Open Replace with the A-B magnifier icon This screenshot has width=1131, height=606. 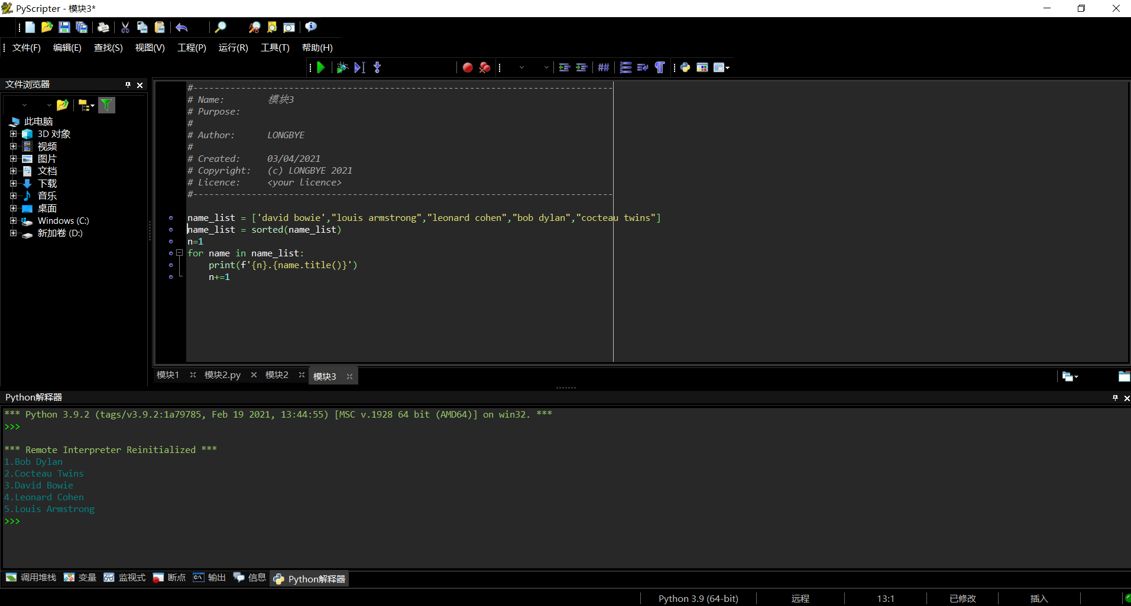[x=254, y=27]
